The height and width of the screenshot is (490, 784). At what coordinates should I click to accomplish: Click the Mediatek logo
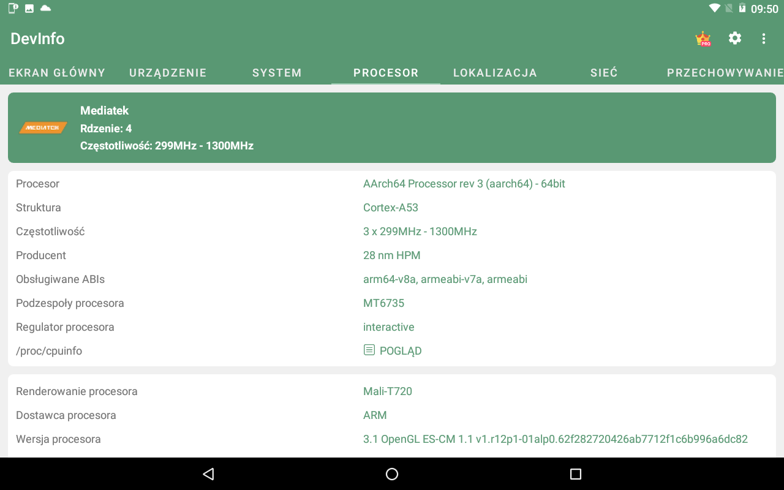click(43, 127)
